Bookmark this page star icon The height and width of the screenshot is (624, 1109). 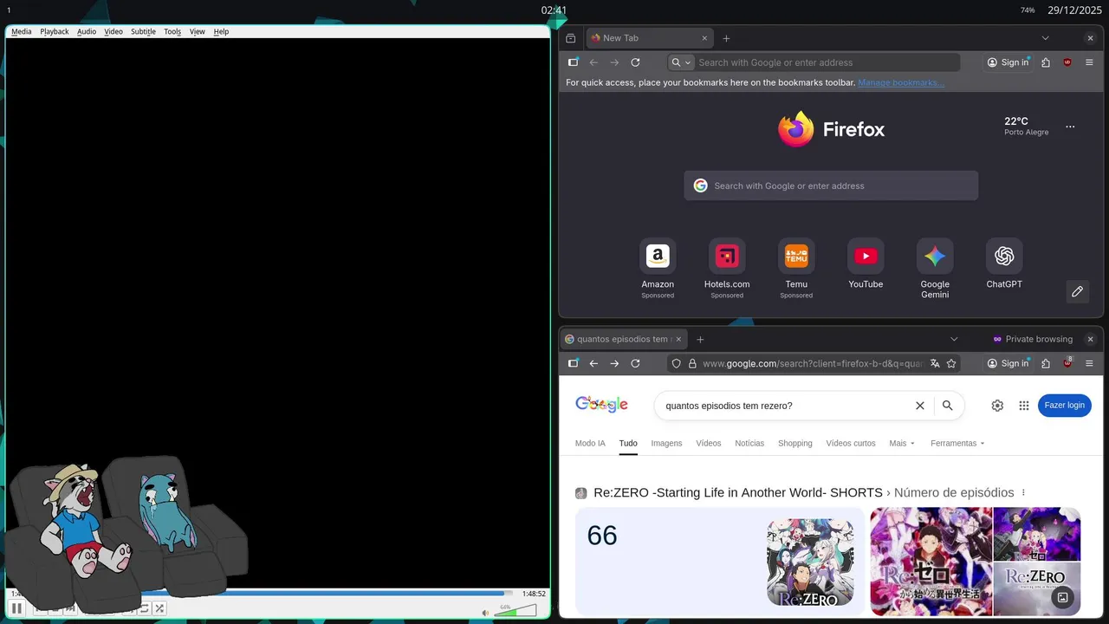(x=951, y=364)
